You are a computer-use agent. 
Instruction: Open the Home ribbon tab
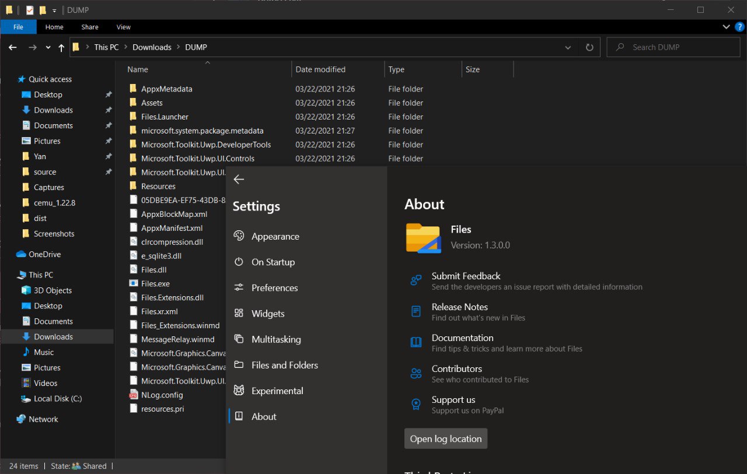point(54,27)
